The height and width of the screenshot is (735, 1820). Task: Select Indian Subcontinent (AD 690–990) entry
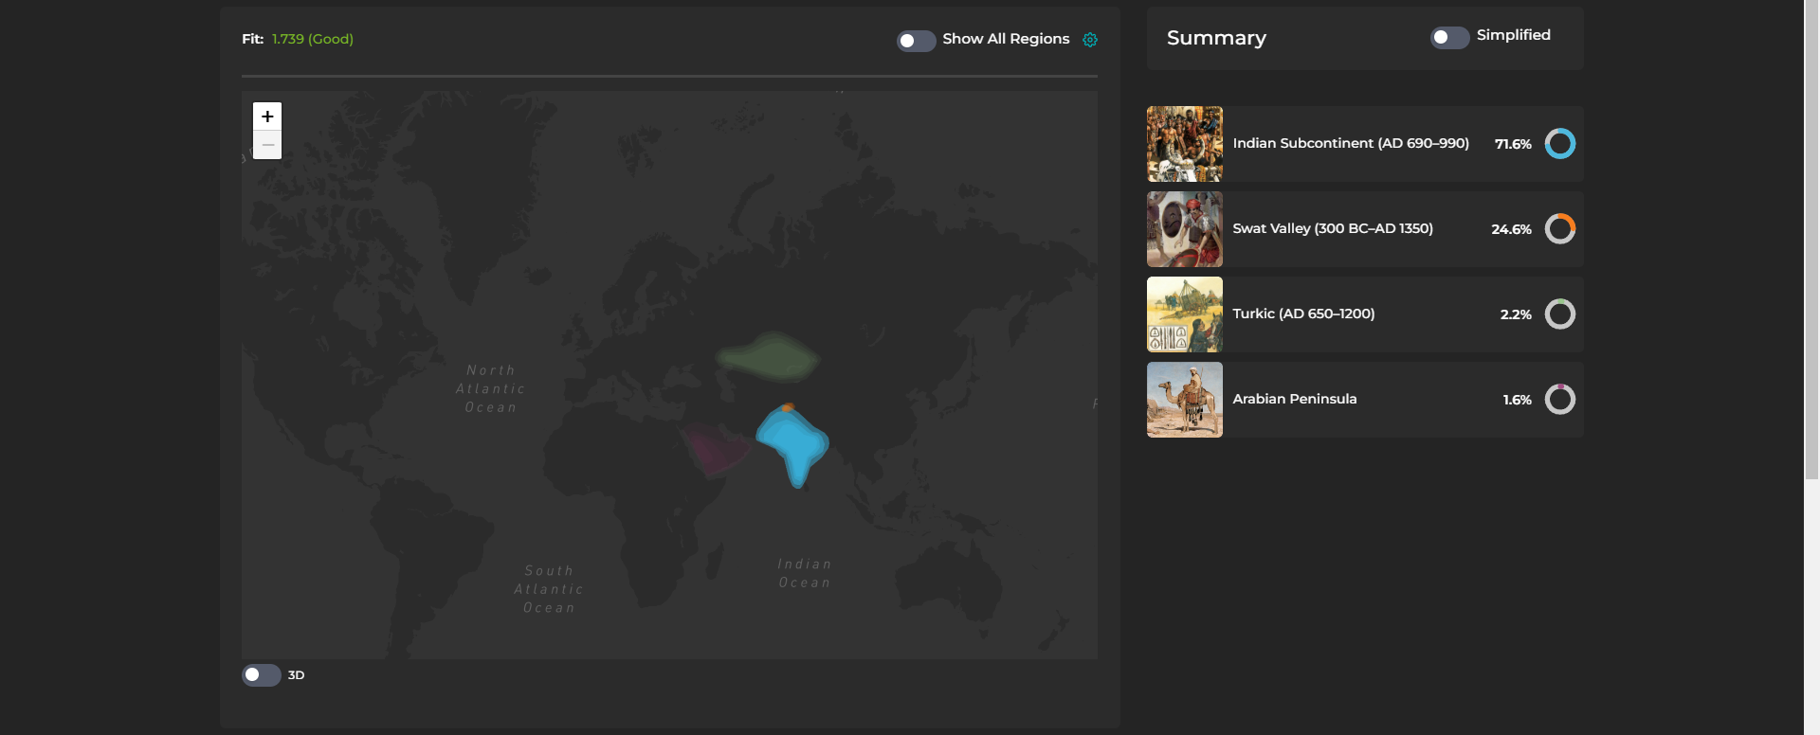pyautogui.click(x=1350, y=144)
